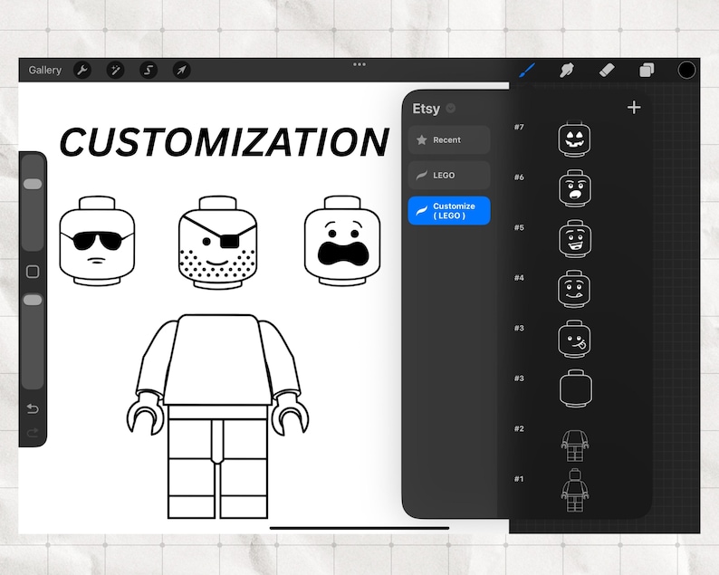The width and height of the screenshot is (719, 575).
Task: Adjust the brush size slider handle
Action: [33, 184]
